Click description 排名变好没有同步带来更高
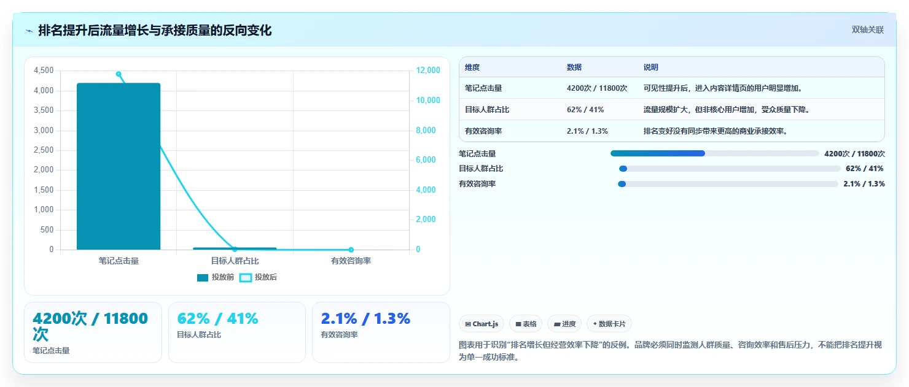The image size is (909, 387). [715, 131]
